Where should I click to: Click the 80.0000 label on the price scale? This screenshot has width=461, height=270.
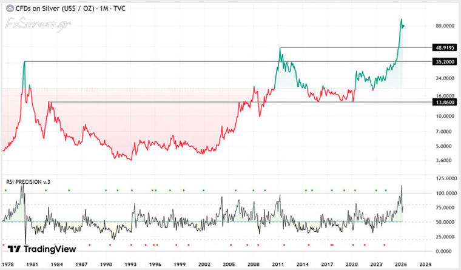445,26
